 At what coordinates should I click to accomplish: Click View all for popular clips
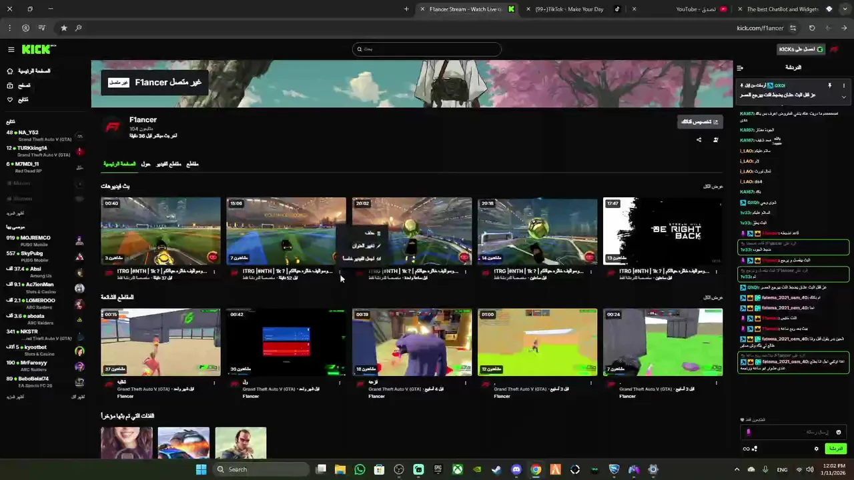point(713,297)
